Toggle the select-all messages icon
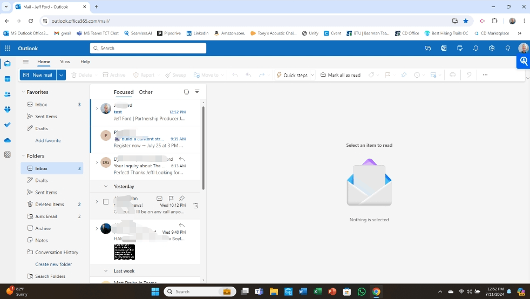The width and height of the screenshot is (530, 299). 186,92
